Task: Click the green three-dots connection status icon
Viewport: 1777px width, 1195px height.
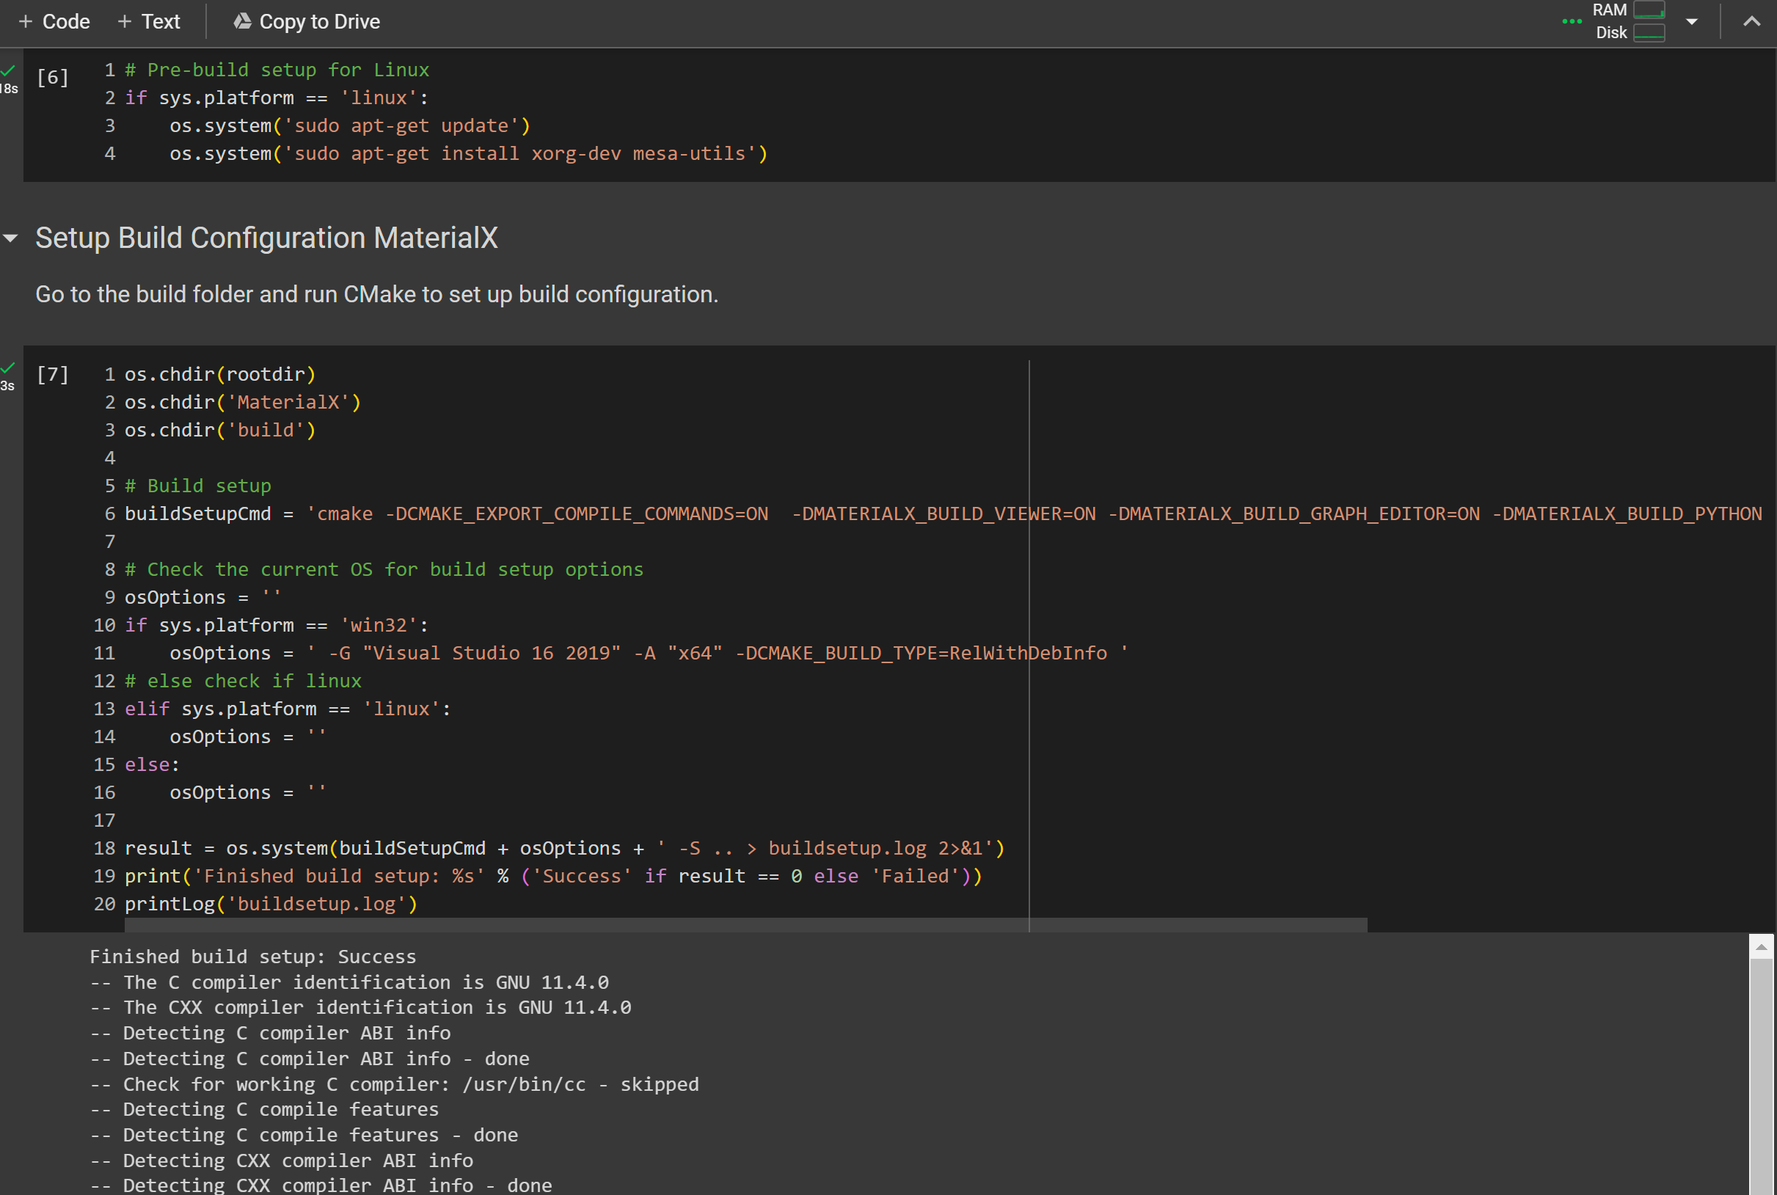Action: (1572, 21)
